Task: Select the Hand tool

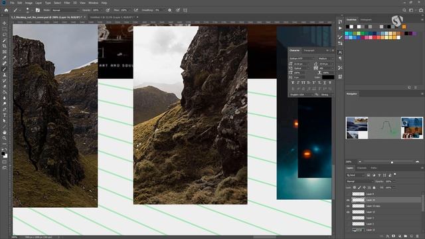Action: (x=5, y=132)
